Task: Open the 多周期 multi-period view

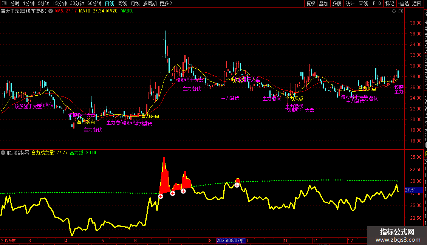Action: tap(150, 3)
